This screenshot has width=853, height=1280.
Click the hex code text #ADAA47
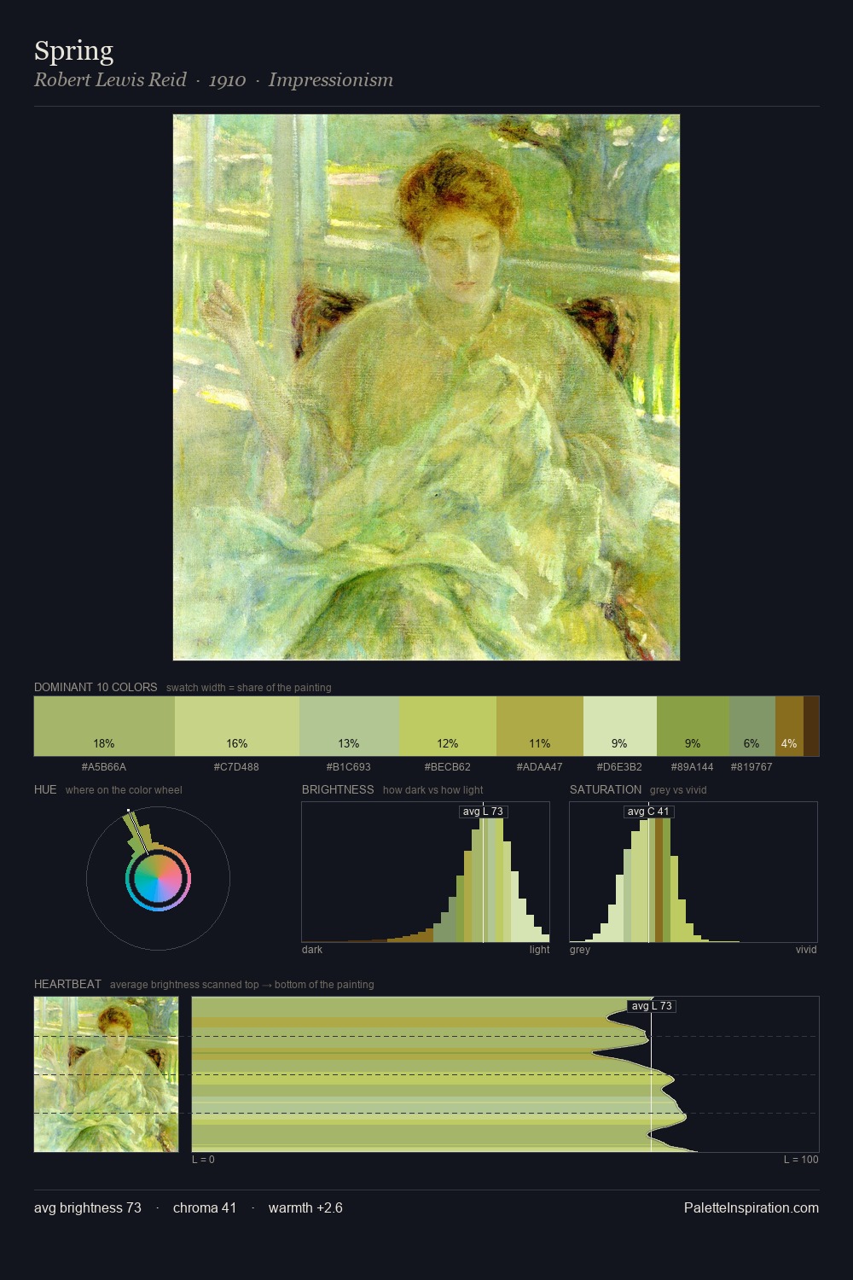click(540, 767)
